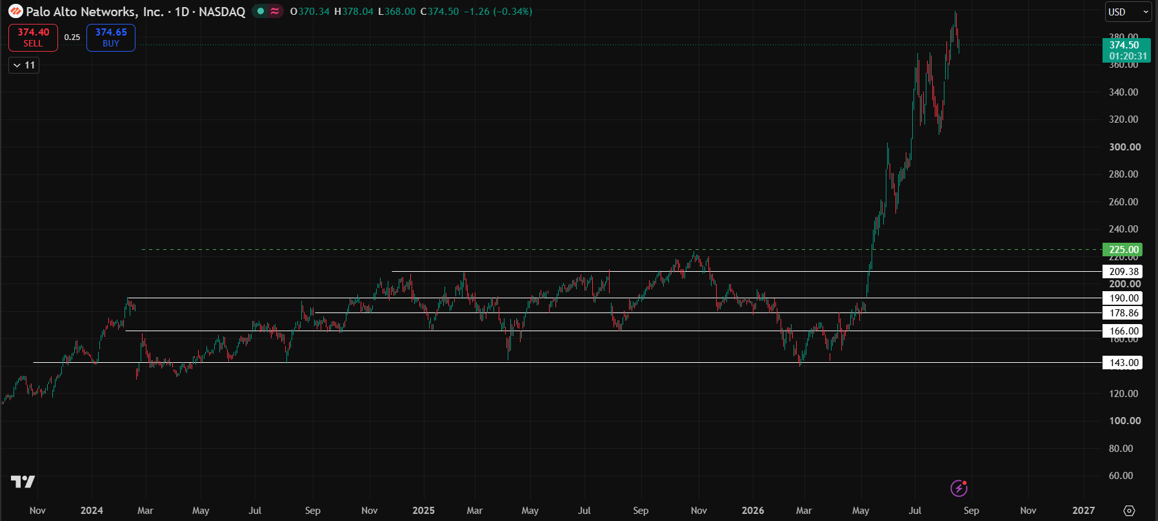Image resolution: width=1158 pixels, height=521 pixels.
Task: Click the Palo Alto Networks logo icon
Action: click(x=15, y=12)
